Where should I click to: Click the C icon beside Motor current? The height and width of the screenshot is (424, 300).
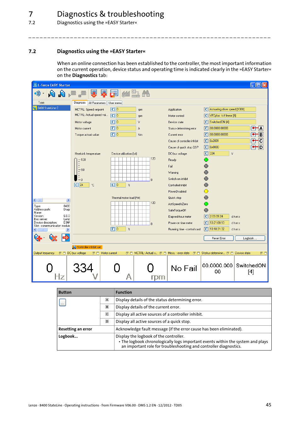coord(113,128)
